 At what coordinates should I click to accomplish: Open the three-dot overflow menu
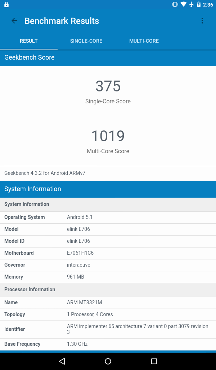[202, 21]
